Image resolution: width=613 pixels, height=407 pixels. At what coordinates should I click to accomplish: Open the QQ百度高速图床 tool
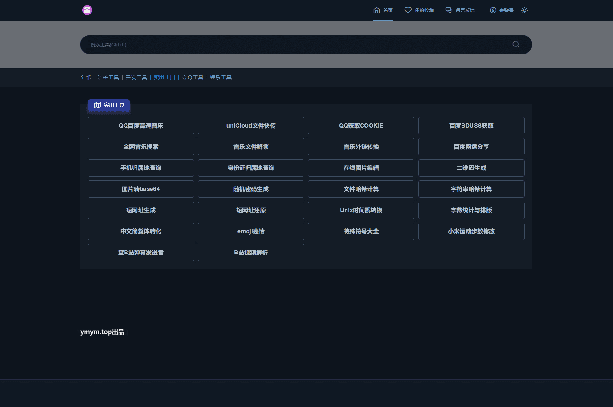pos(141,126)
